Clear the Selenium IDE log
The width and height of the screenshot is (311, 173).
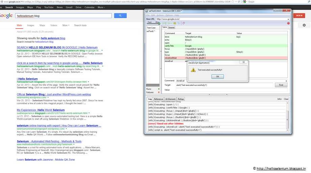tap(286, 99)
